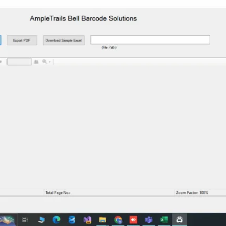Open Task View on the taskbar
This screenshot has height=226, width=226.
click(25, 220)
